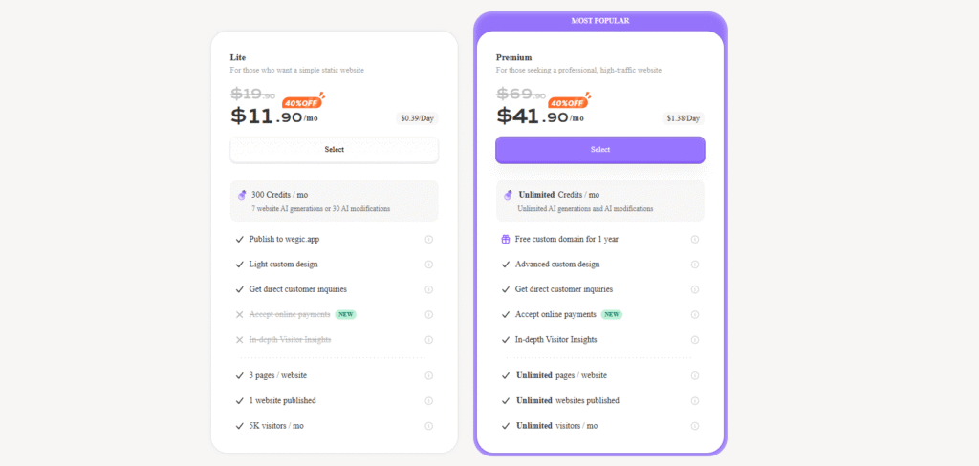The width and height of the screenshot is (979, 466).
Task: Click info icon next to Light custom design
Action: click(429, 265)
